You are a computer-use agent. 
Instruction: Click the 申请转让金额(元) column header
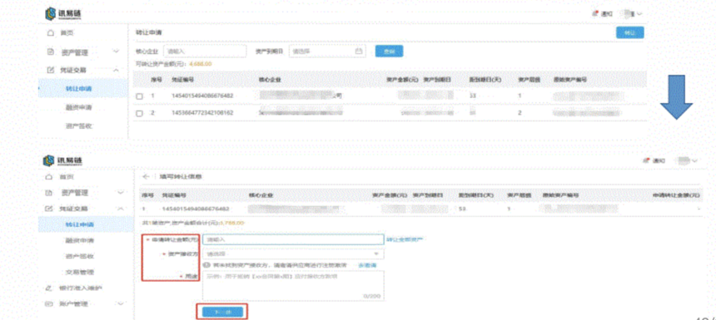click(676, 195)
